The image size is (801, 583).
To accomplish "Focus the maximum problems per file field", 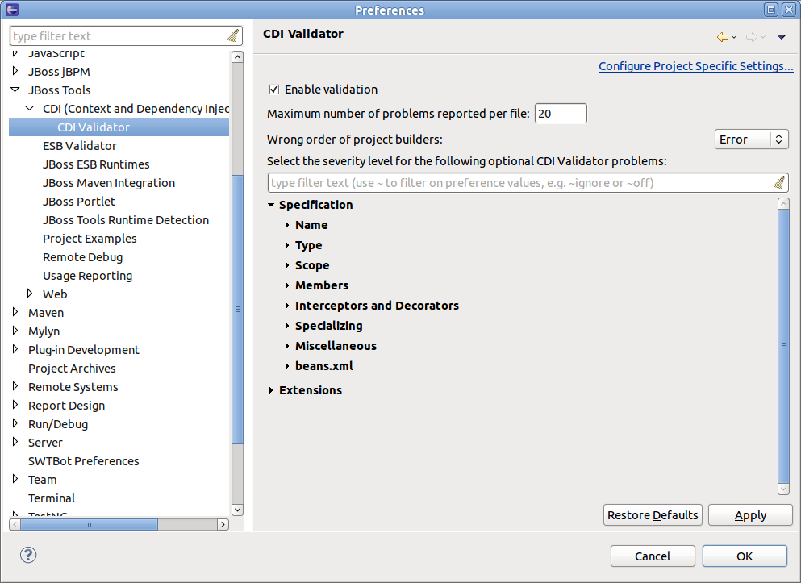I will point(561,114).
